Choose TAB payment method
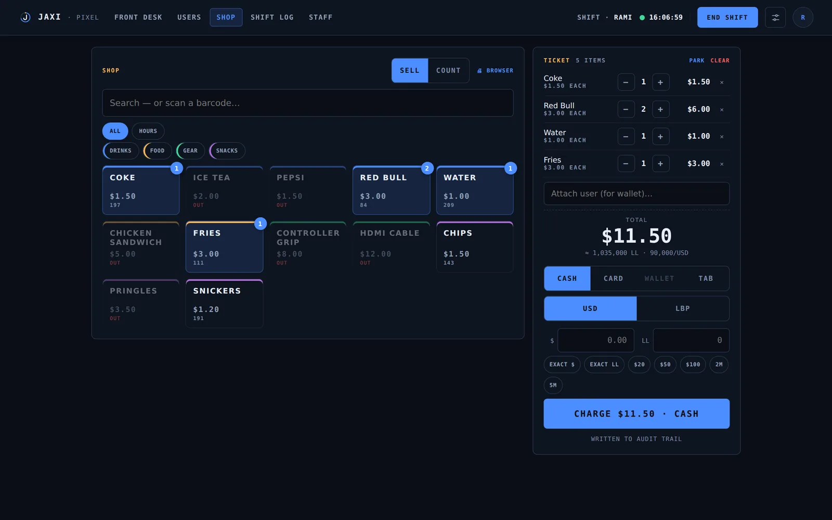832x520 pixels. point(706,278)
